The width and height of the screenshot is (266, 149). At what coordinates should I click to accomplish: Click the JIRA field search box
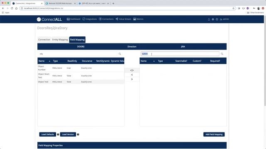point(180,54)
